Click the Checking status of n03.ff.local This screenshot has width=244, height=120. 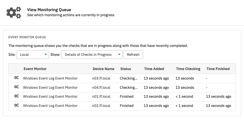tap(128, 78)
